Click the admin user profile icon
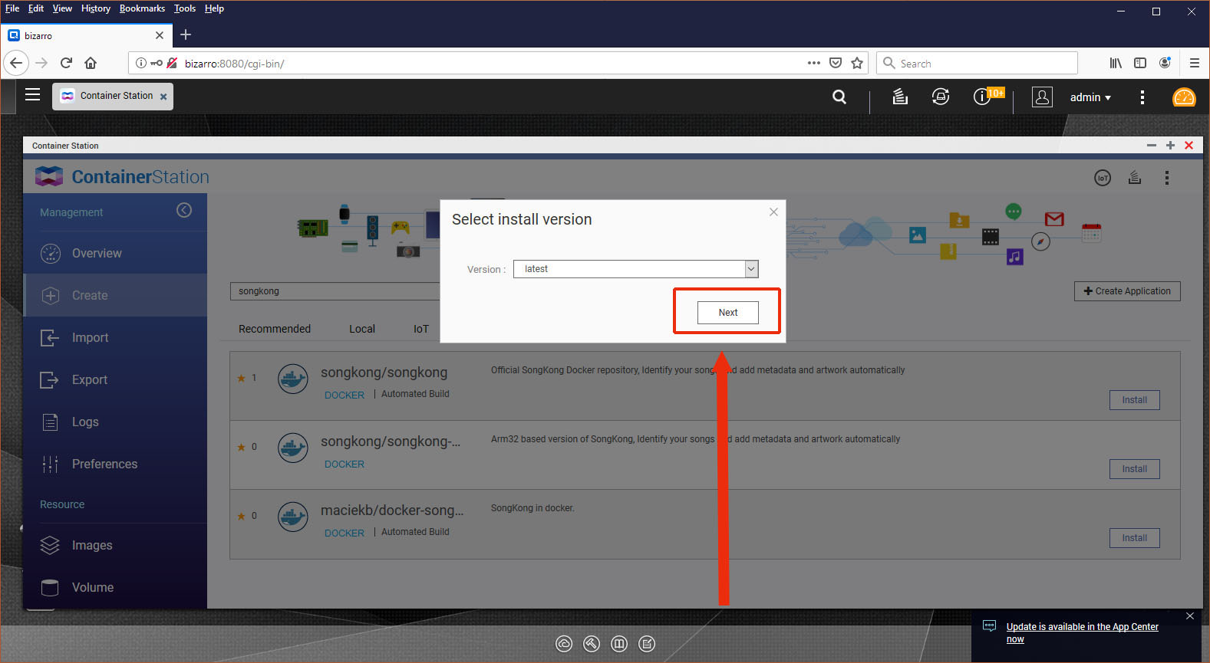Screen dimensions: 1210x663 click(x=1042, y=97)
